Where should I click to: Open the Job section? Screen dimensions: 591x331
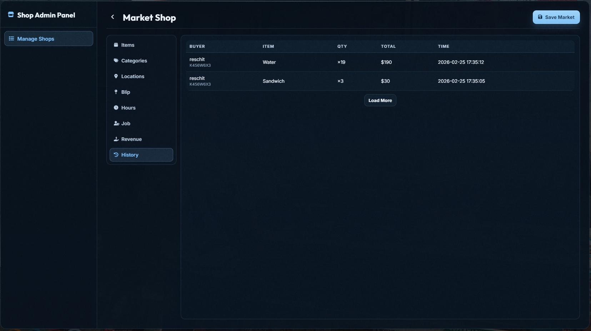point(141,123)
